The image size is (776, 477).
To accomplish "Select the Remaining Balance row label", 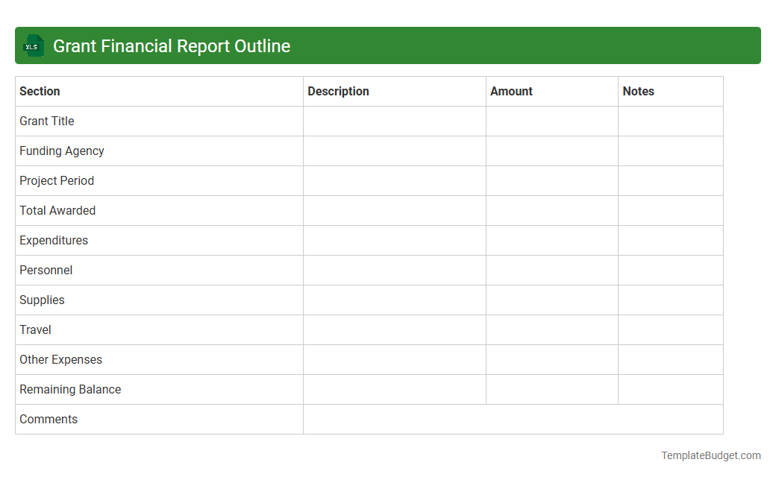I will point(70,389).
